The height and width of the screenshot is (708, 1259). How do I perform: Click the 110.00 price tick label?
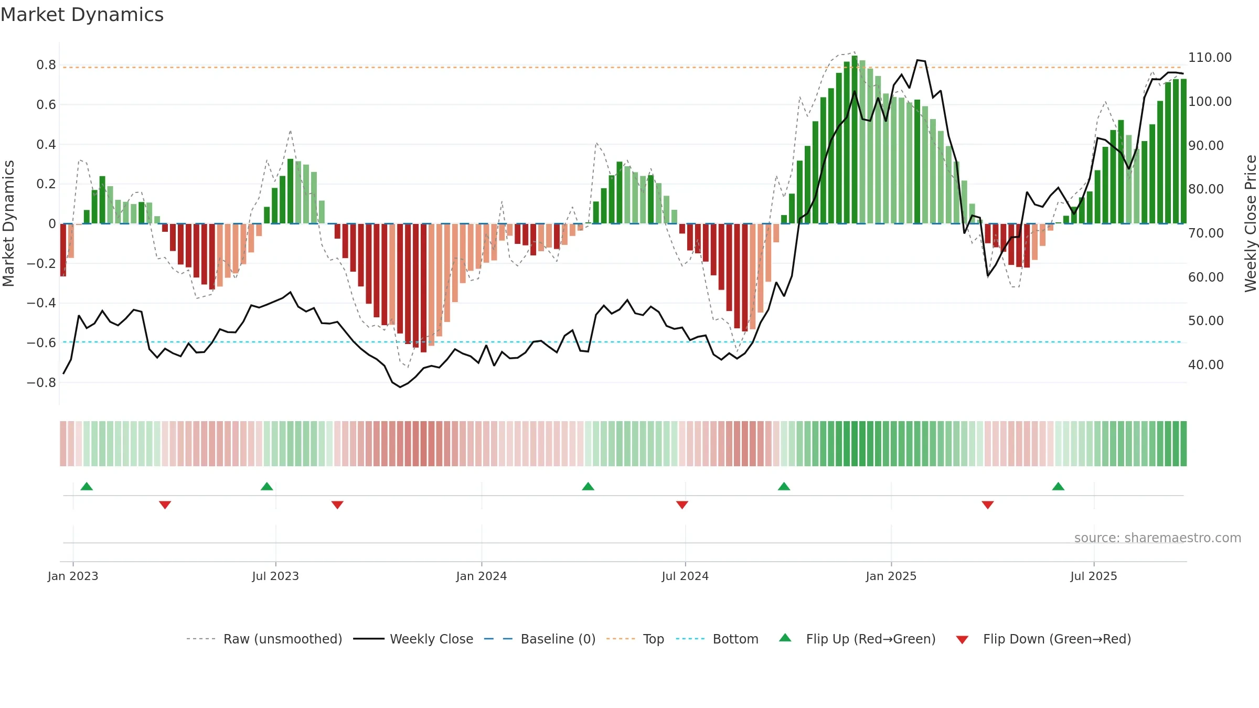click(x=1210, y=57)
